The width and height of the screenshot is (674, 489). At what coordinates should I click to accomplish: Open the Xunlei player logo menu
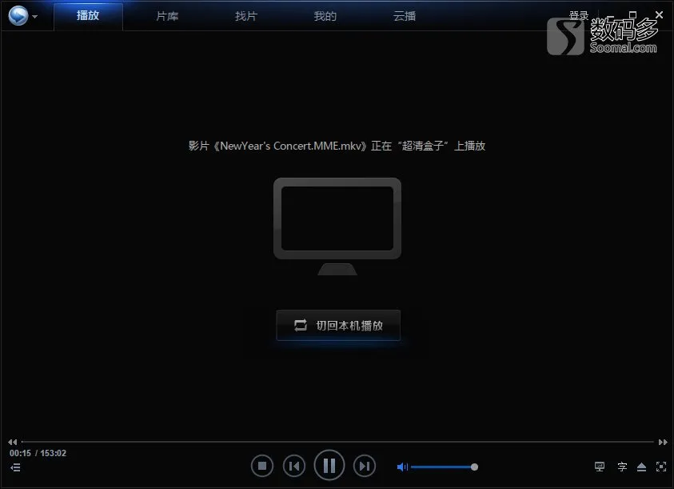coord(22,16)
